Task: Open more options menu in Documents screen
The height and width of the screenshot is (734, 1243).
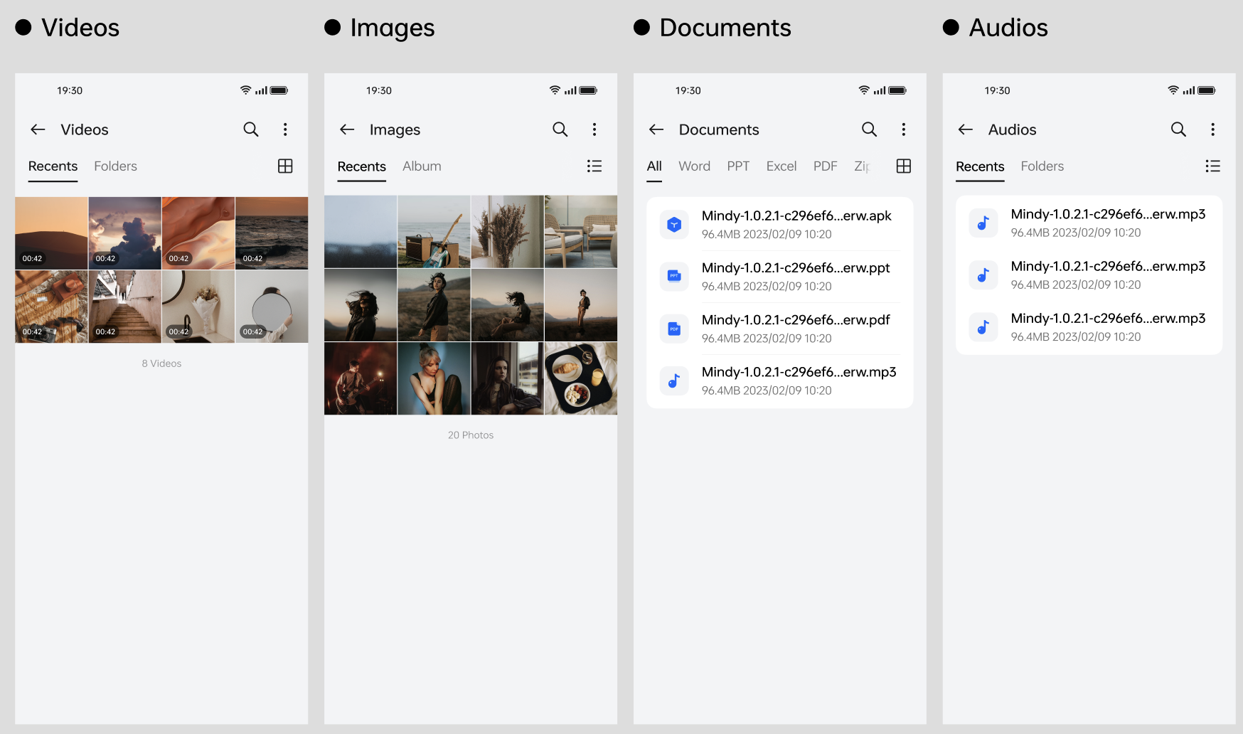Action: point(904,129)
